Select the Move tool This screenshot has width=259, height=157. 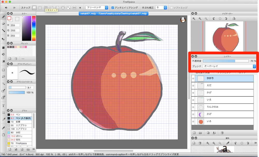[x=3, y=39]
